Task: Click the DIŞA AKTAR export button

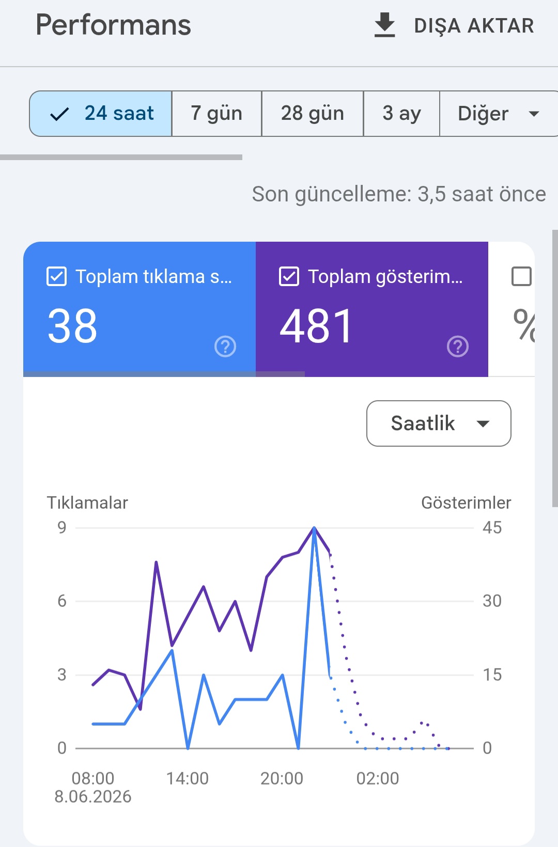Action: [454, 25]
